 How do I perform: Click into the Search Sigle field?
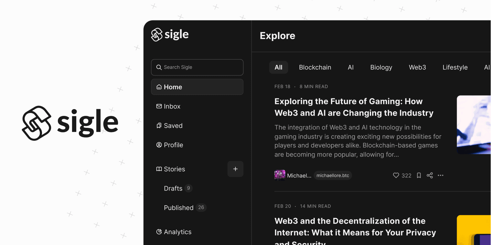tap(197, 67)
